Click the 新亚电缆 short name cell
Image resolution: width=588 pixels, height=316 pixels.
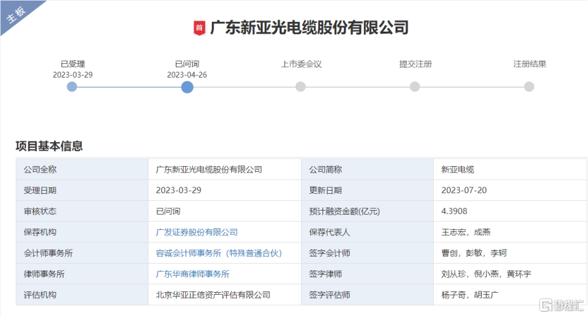(510, 169)
